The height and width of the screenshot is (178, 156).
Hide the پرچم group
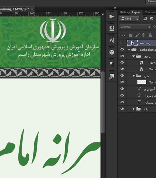[122, 56]
